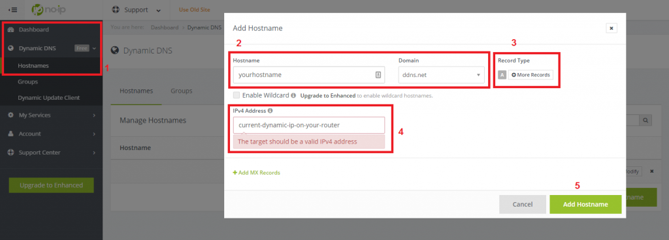This screenshot has height=240, width=669.
Task: Click the Add MX Records link
Action: [256, 173]
